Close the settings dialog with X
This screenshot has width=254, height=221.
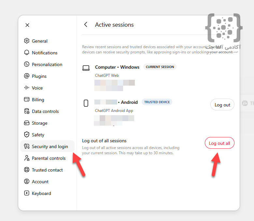point(27,25)
